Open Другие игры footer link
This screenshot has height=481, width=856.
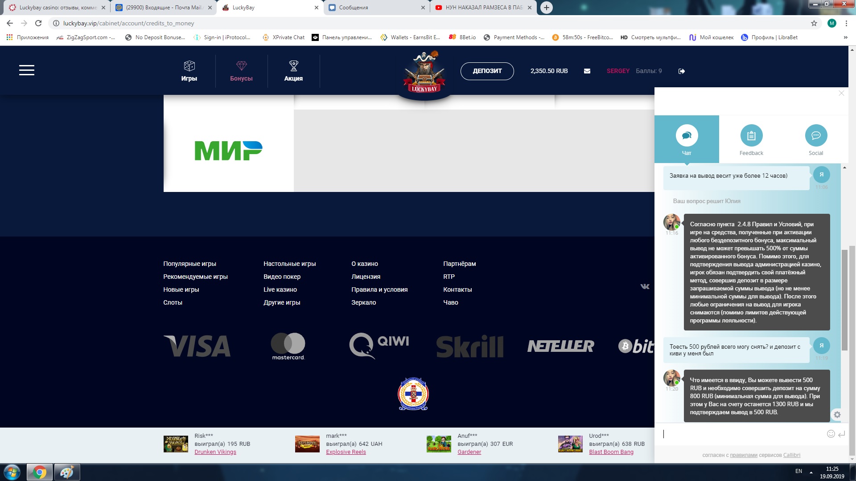(x=282, y=302)
